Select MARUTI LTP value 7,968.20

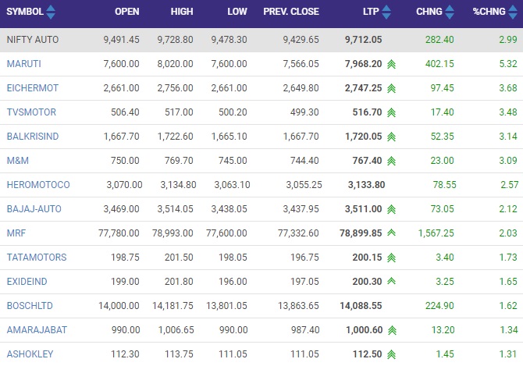363,64
